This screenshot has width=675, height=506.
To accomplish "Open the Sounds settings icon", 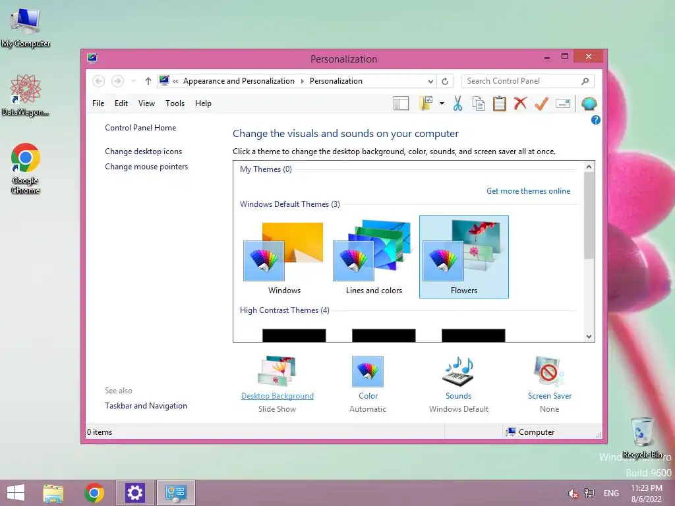I will coord(459,371).
